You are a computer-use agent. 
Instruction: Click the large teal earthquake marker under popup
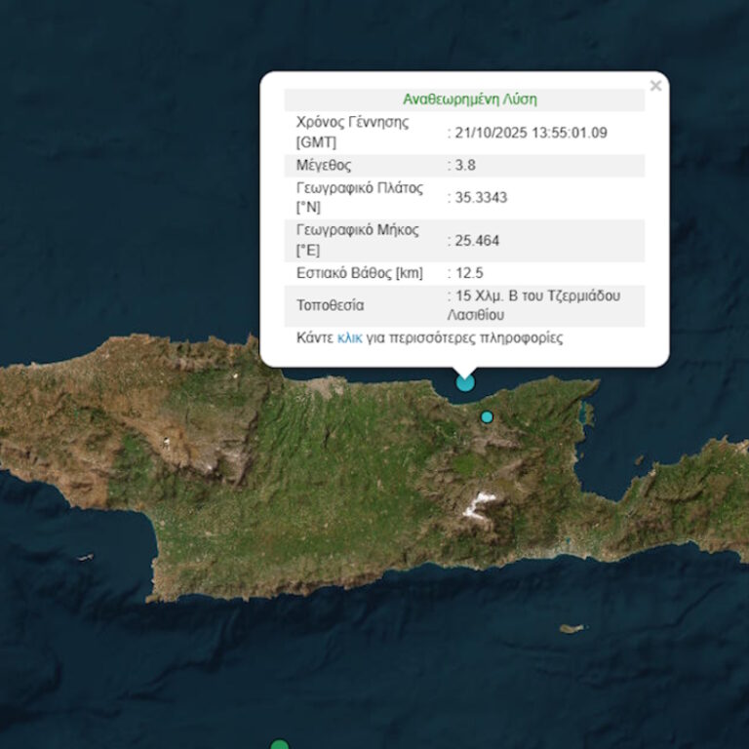tap(465, 381)
